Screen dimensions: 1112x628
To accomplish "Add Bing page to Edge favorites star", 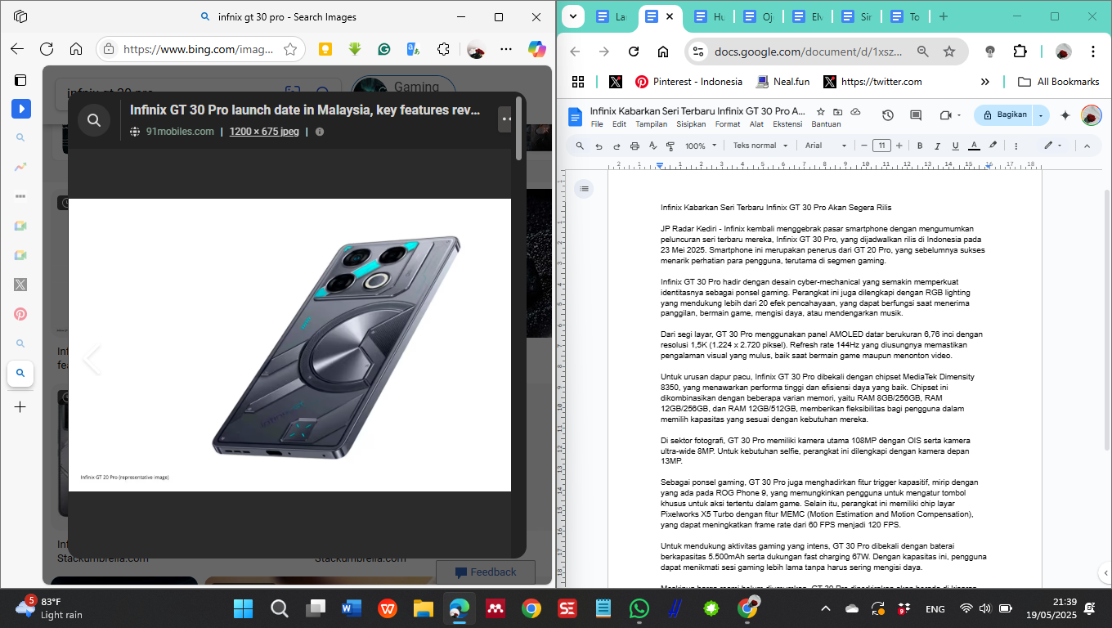I will (289, 49).
